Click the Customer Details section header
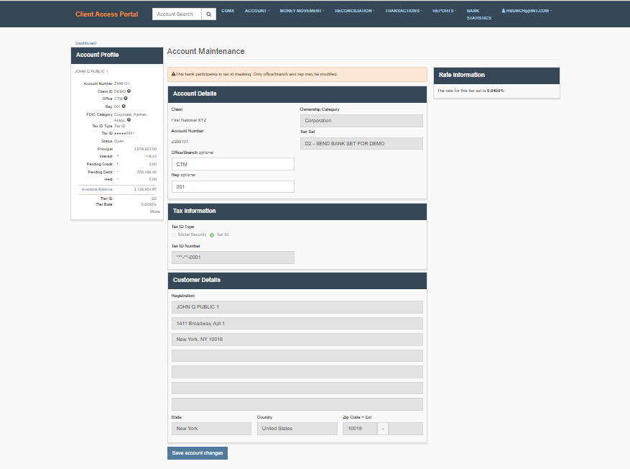Screen dimensions: 630x469 [x=297, y=281]
